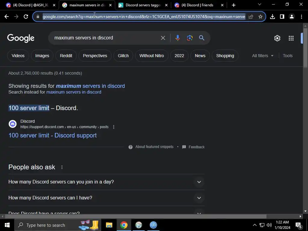Close the maxinum servers search tab
Viewport: 308px width, 231px height.
click(x=110, y=5)
